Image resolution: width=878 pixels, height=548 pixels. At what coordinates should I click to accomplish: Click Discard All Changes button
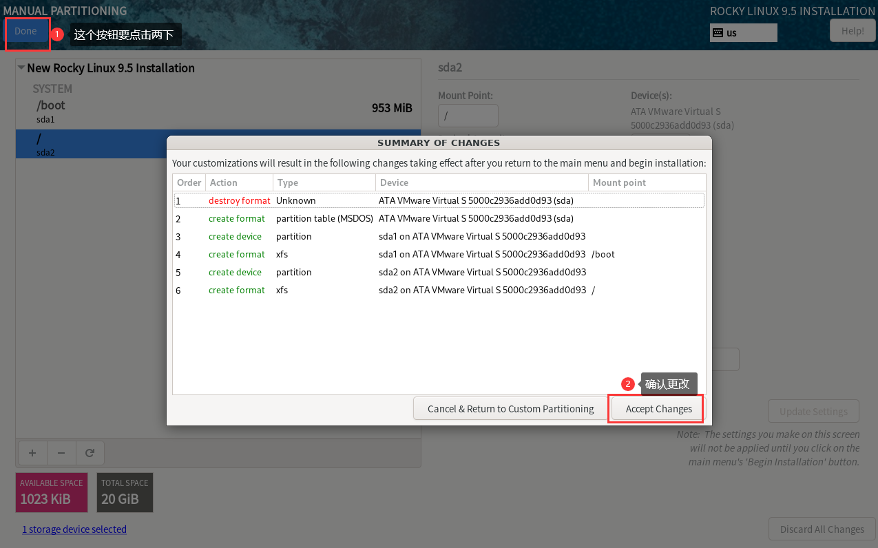point(822,529)
